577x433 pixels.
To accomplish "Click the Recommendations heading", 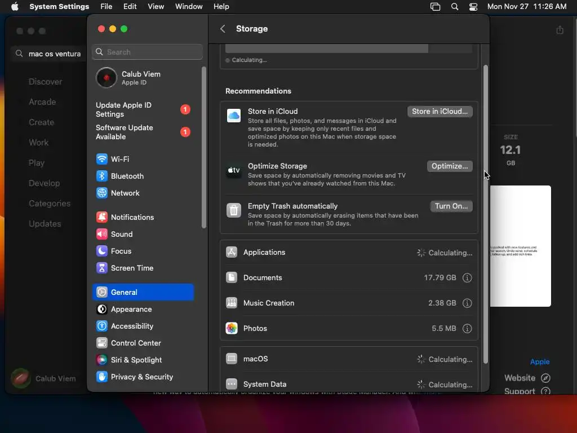I will coord(258,91).
